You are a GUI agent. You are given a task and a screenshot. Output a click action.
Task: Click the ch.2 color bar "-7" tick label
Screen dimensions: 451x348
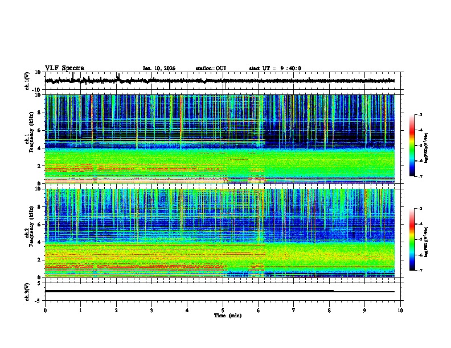click(420, 270)
